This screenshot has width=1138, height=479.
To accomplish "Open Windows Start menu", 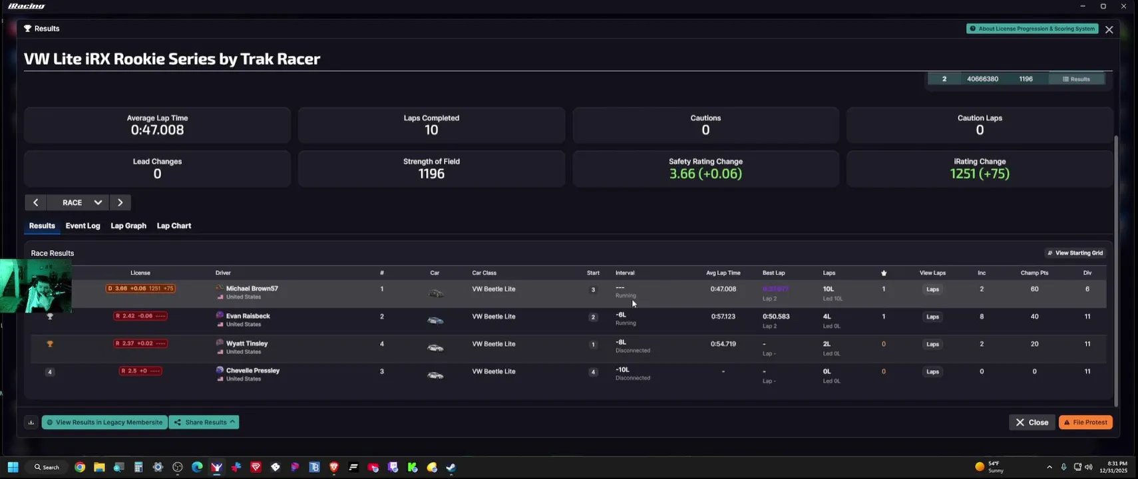I will click(x=13, y=467).
